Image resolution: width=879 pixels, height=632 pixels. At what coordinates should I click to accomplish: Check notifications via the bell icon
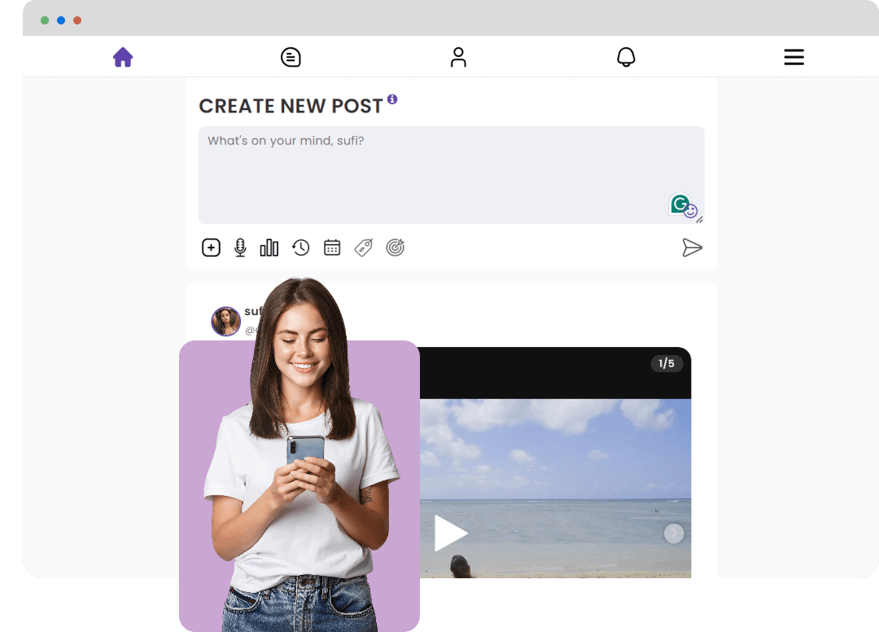(x=626, y=56)
